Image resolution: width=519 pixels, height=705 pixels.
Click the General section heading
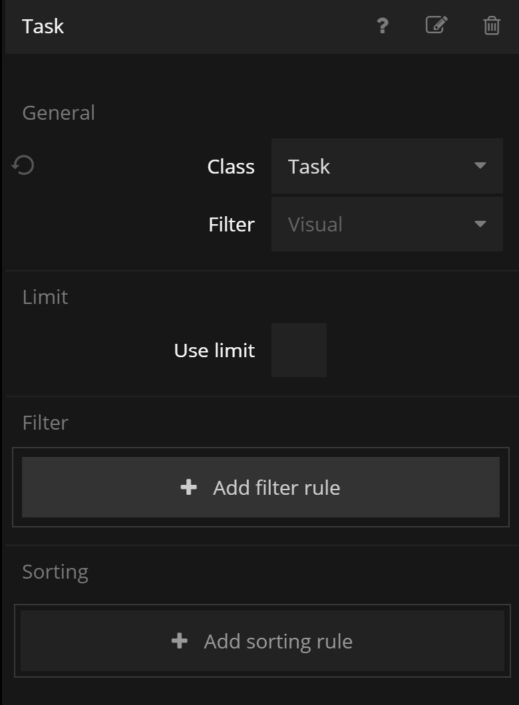click(59, 112)
